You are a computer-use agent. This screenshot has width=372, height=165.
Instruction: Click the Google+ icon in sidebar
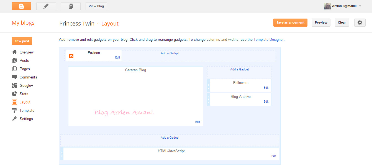(14, 85)
